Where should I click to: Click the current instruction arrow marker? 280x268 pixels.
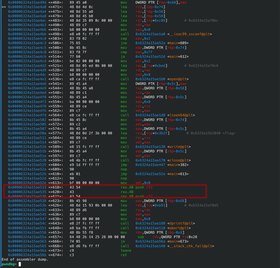tap(4, 7)
